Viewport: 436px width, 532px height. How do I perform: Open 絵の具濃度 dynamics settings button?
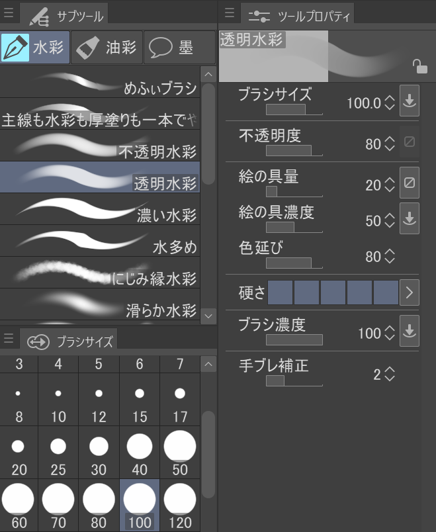[x=409, y=218]
